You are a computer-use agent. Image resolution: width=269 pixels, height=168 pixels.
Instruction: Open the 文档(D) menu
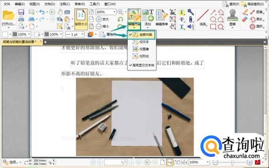point(50,4)
